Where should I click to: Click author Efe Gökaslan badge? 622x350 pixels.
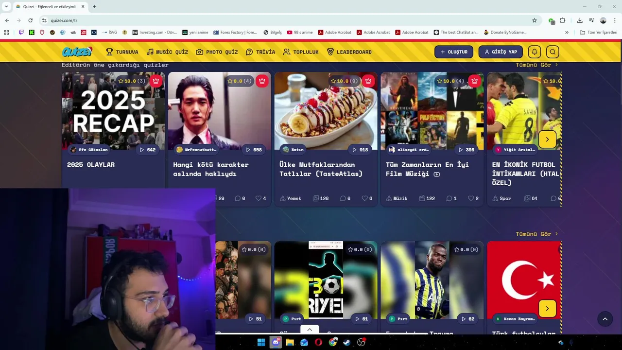click(x=89, y=150)
